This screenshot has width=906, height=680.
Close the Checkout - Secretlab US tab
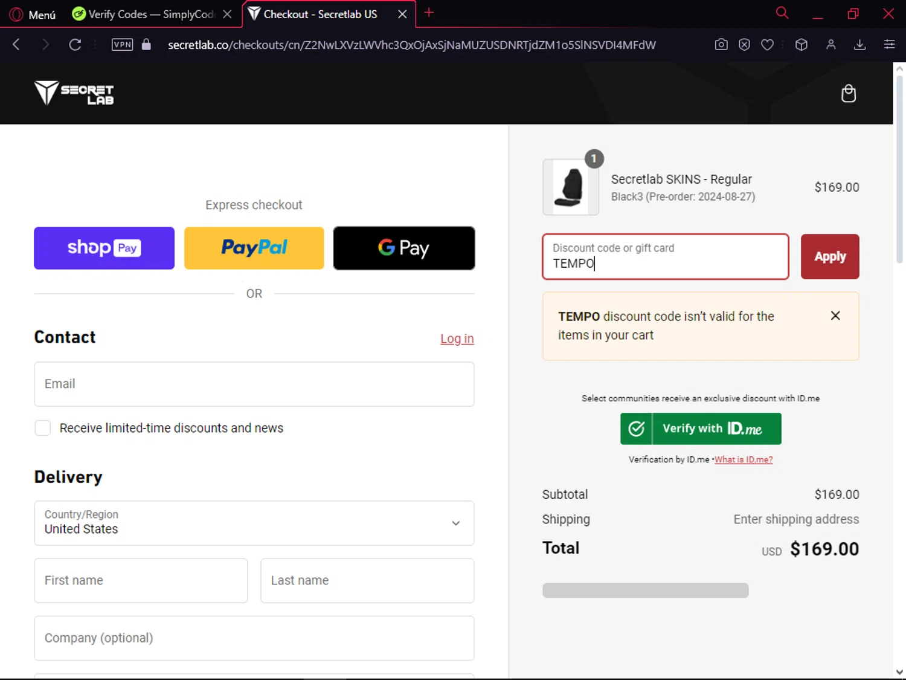[x=402, y=14]
